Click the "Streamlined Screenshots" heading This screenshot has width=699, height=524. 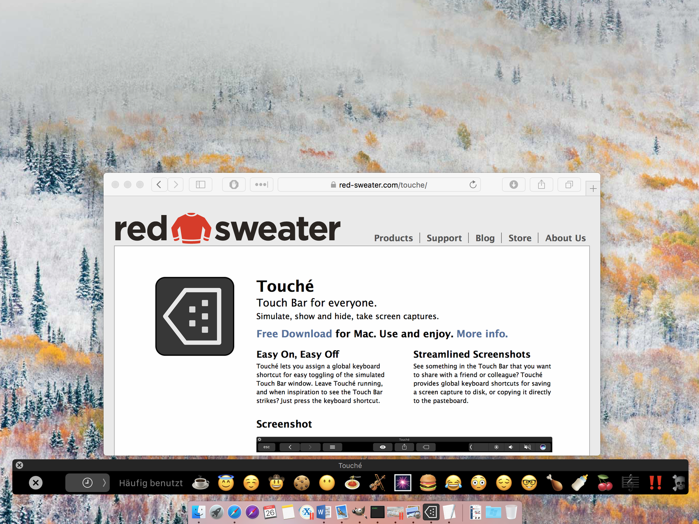pos(472,354)
